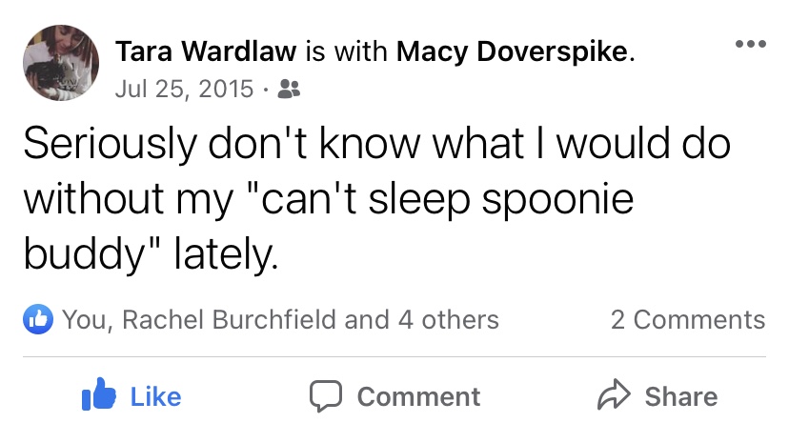Show the "4 others" who reacted
The height and width of the screenshot is (443, 789).
point(448,320)
